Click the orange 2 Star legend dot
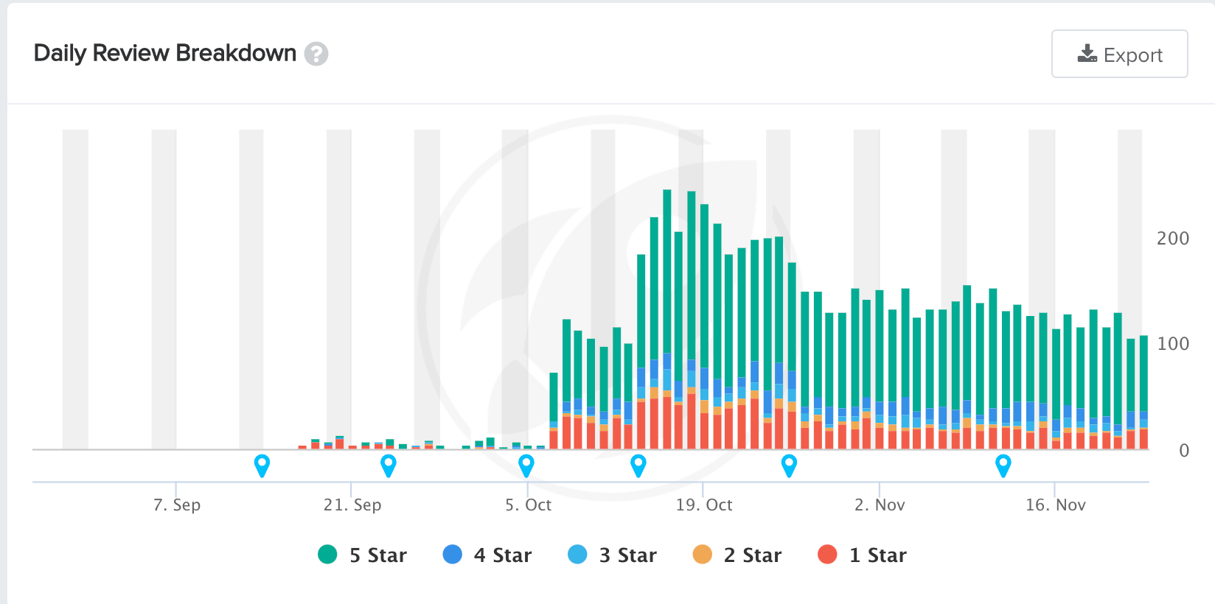This screenshot has width=1215, height=604. (x=703, y=555)
